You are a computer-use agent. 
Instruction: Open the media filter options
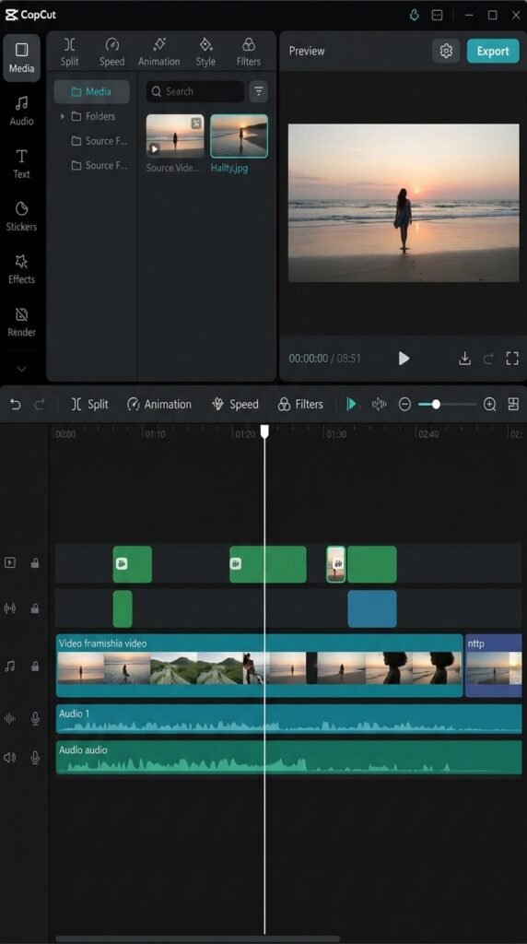[x=259, y=91]
